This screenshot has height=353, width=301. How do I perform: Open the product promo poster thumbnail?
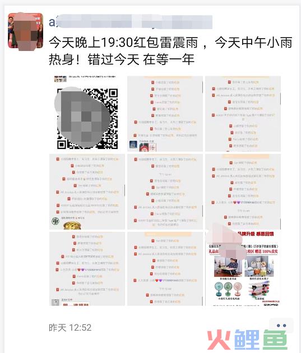tap(243, 268)
